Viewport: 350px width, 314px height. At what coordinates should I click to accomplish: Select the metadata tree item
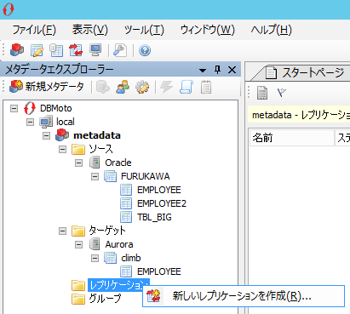(x=97, y=135)
